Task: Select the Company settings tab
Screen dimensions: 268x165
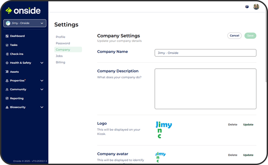Action: coord(68,50)
